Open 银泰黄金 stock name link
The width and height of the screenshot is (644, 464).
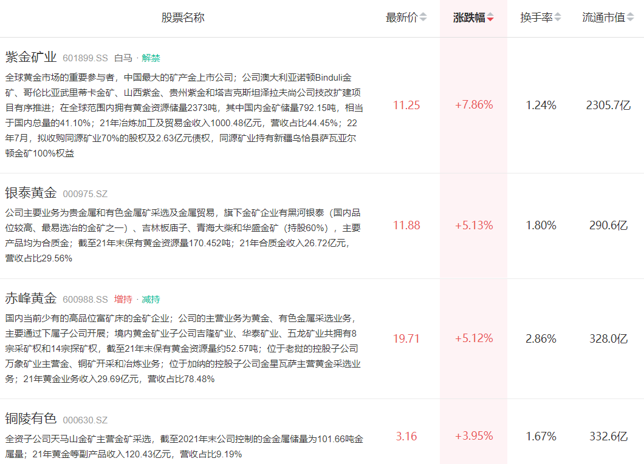[31, 193]
